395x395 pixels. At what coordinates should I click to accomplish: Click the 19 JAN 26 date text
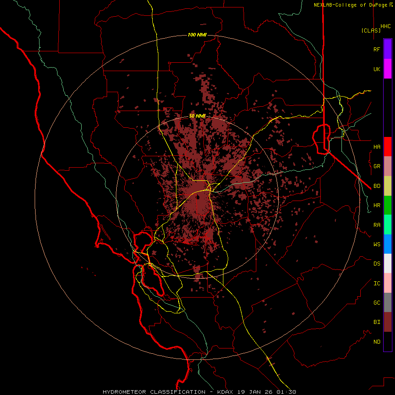(x=255, y=392)
